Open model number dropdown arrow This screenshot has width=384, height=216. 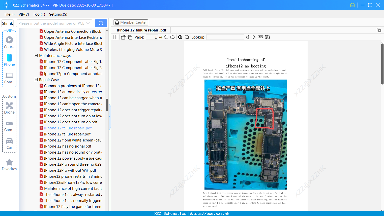[88, 23]
